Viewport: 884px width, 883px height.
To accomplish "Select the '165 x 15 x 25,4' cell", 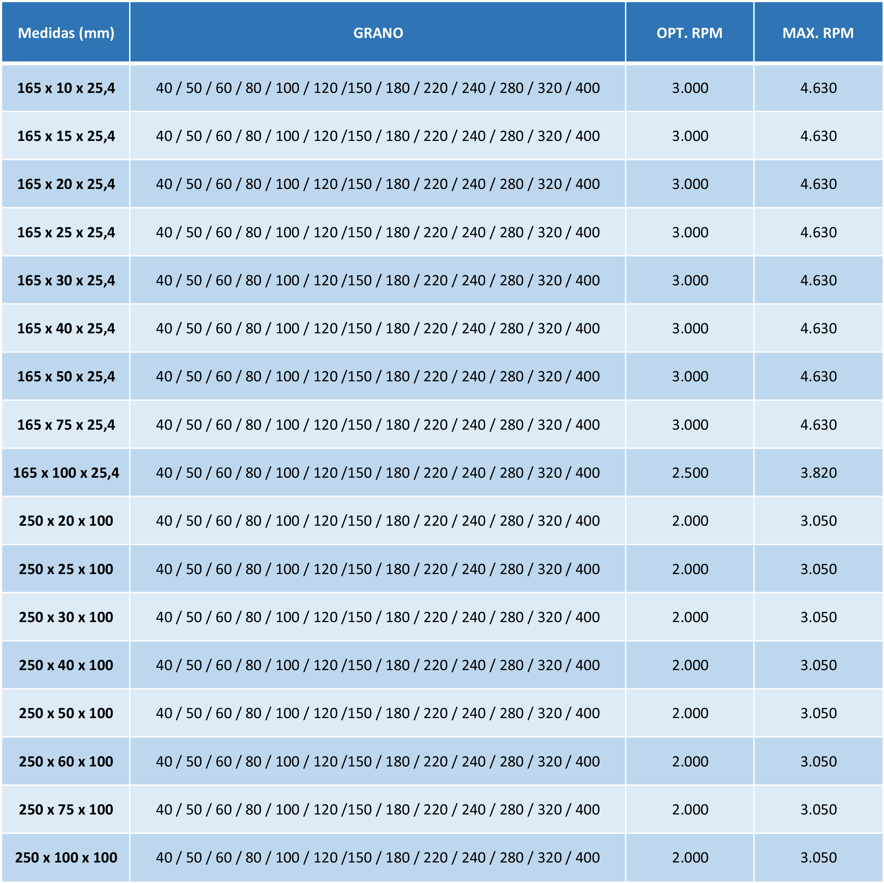I will tap(66, 136).
